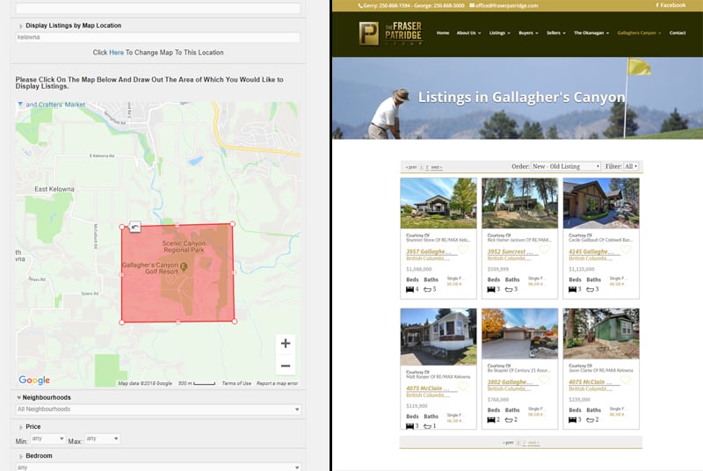Open the 3802 Gallagher house photo
This screenshot has height=471, width=703.
pos(519,333)
